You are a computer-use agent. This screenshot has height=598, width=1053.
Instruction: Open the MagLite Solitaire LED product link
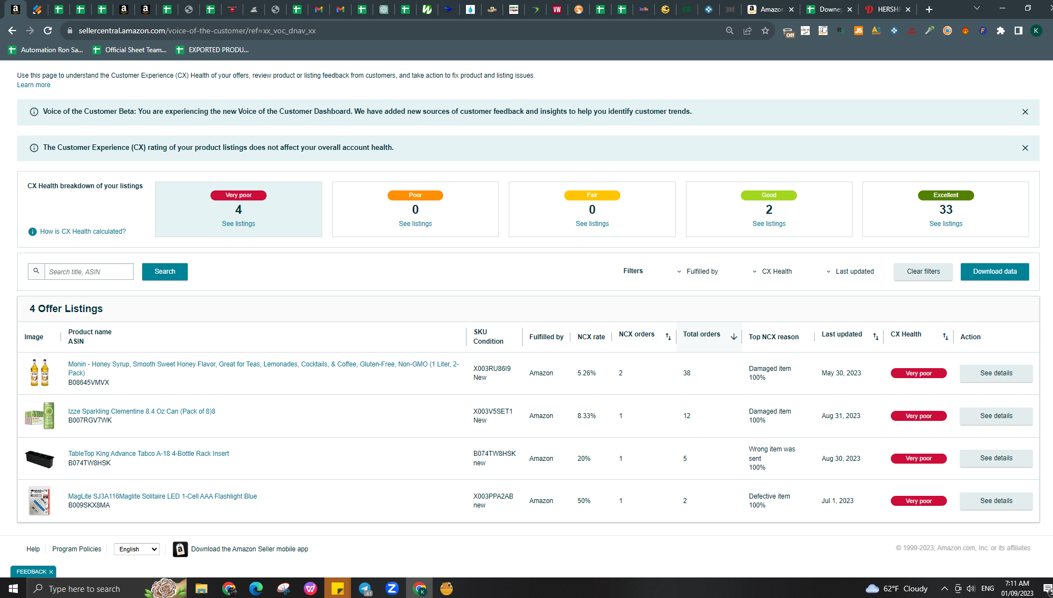pos(163,496)
